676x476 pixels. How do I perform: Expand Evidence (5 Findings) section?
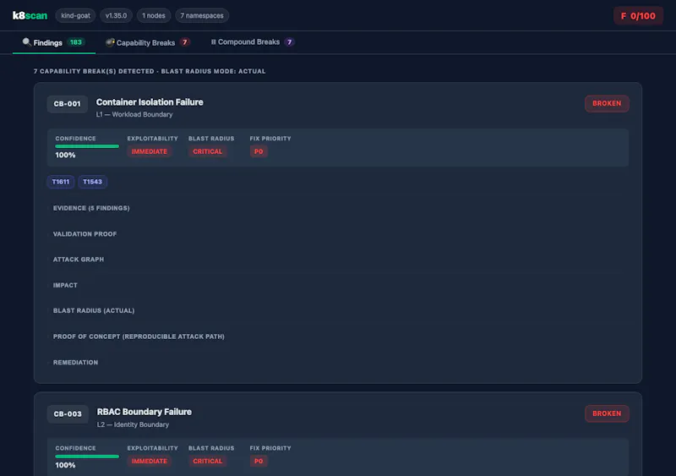pos(91,208)
